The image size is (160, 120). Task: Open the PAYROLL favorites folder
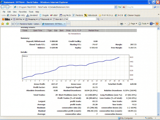pos(106,15)
